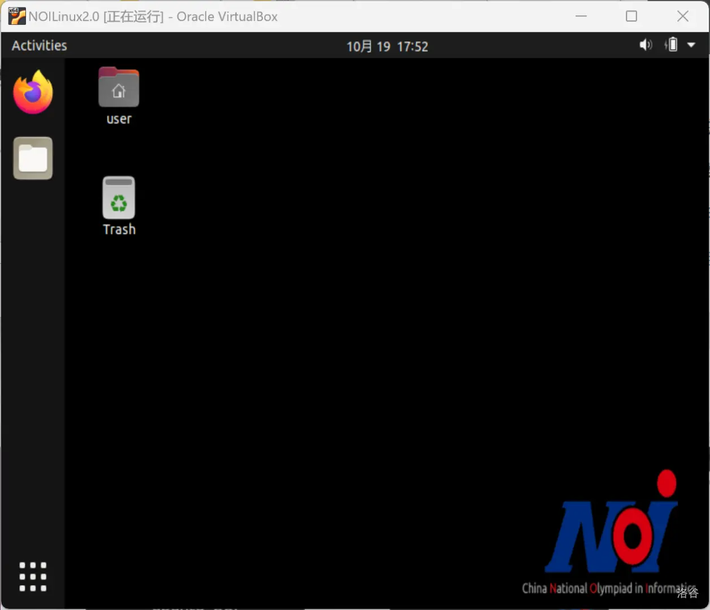Select the Trash desktop icon
Image resolution: width=710 pixels, height=610 pixels.
click(119, 198)
